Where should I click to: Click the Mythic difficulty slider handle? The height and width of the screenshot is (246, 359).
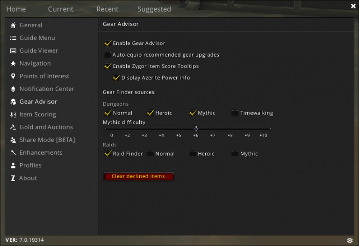(196, 129)
